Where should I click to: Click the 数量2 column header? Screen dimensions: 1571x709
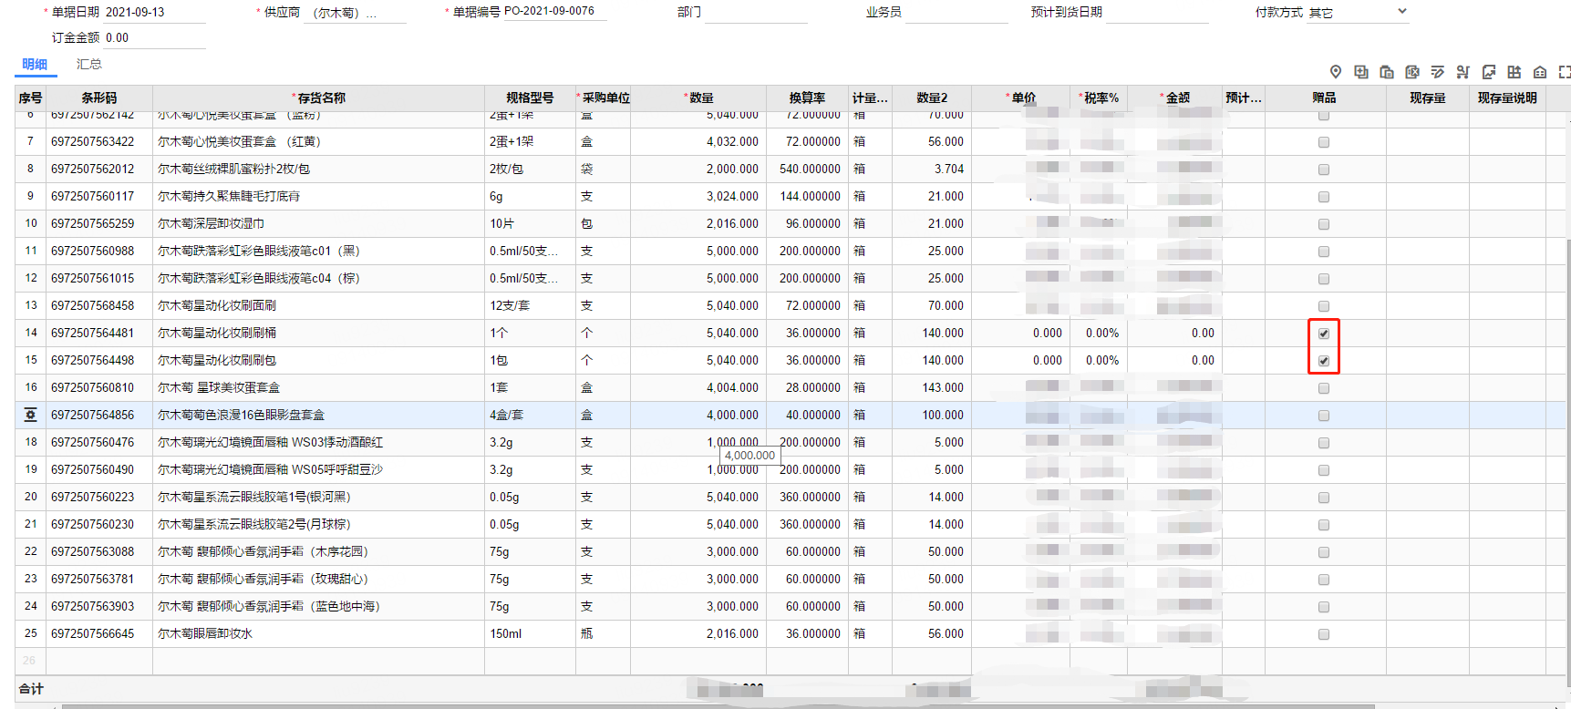[x=932, y=98]
